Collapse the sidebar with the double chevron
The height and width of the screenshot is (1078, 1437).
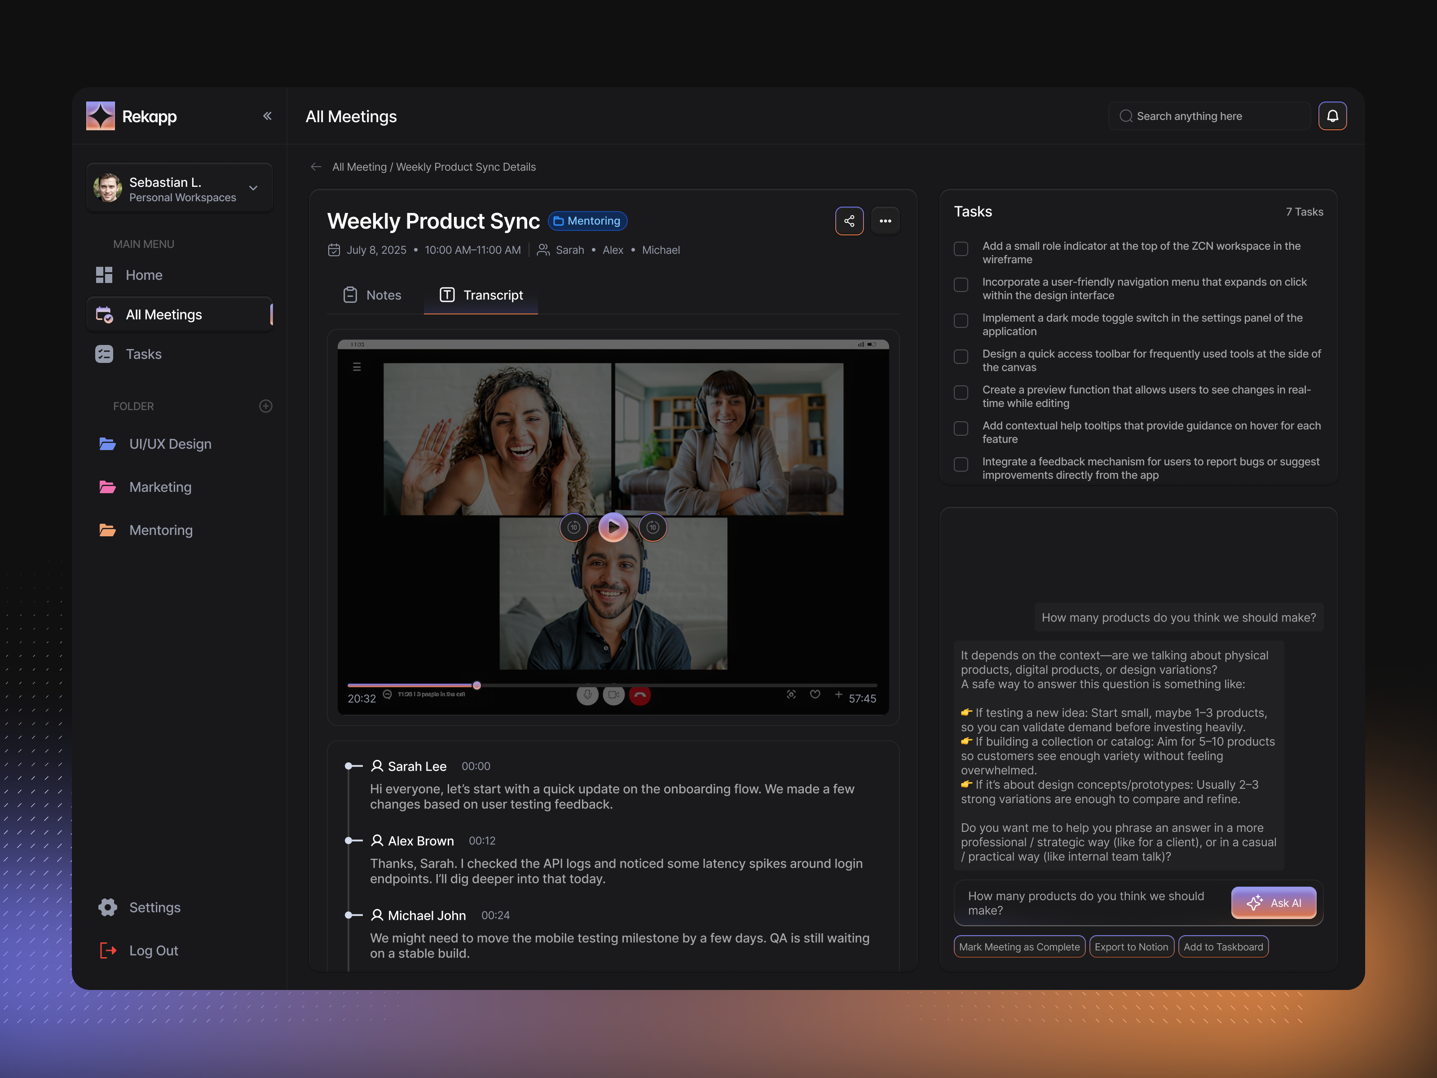267,116
